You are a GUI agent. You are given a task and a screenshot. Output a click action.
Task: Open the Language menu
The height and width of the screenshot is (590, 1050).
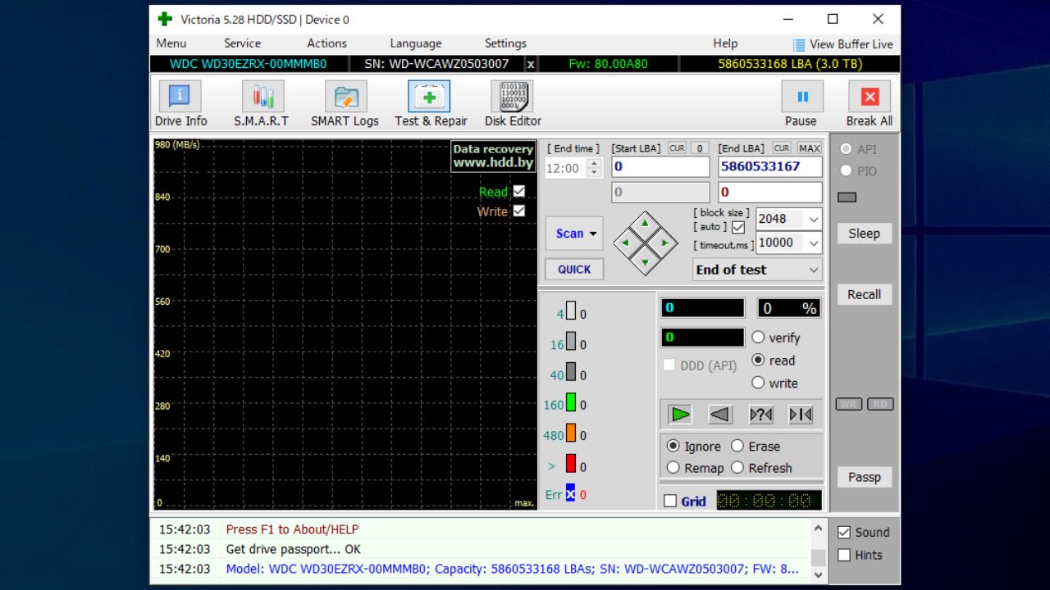coord(415,43)
